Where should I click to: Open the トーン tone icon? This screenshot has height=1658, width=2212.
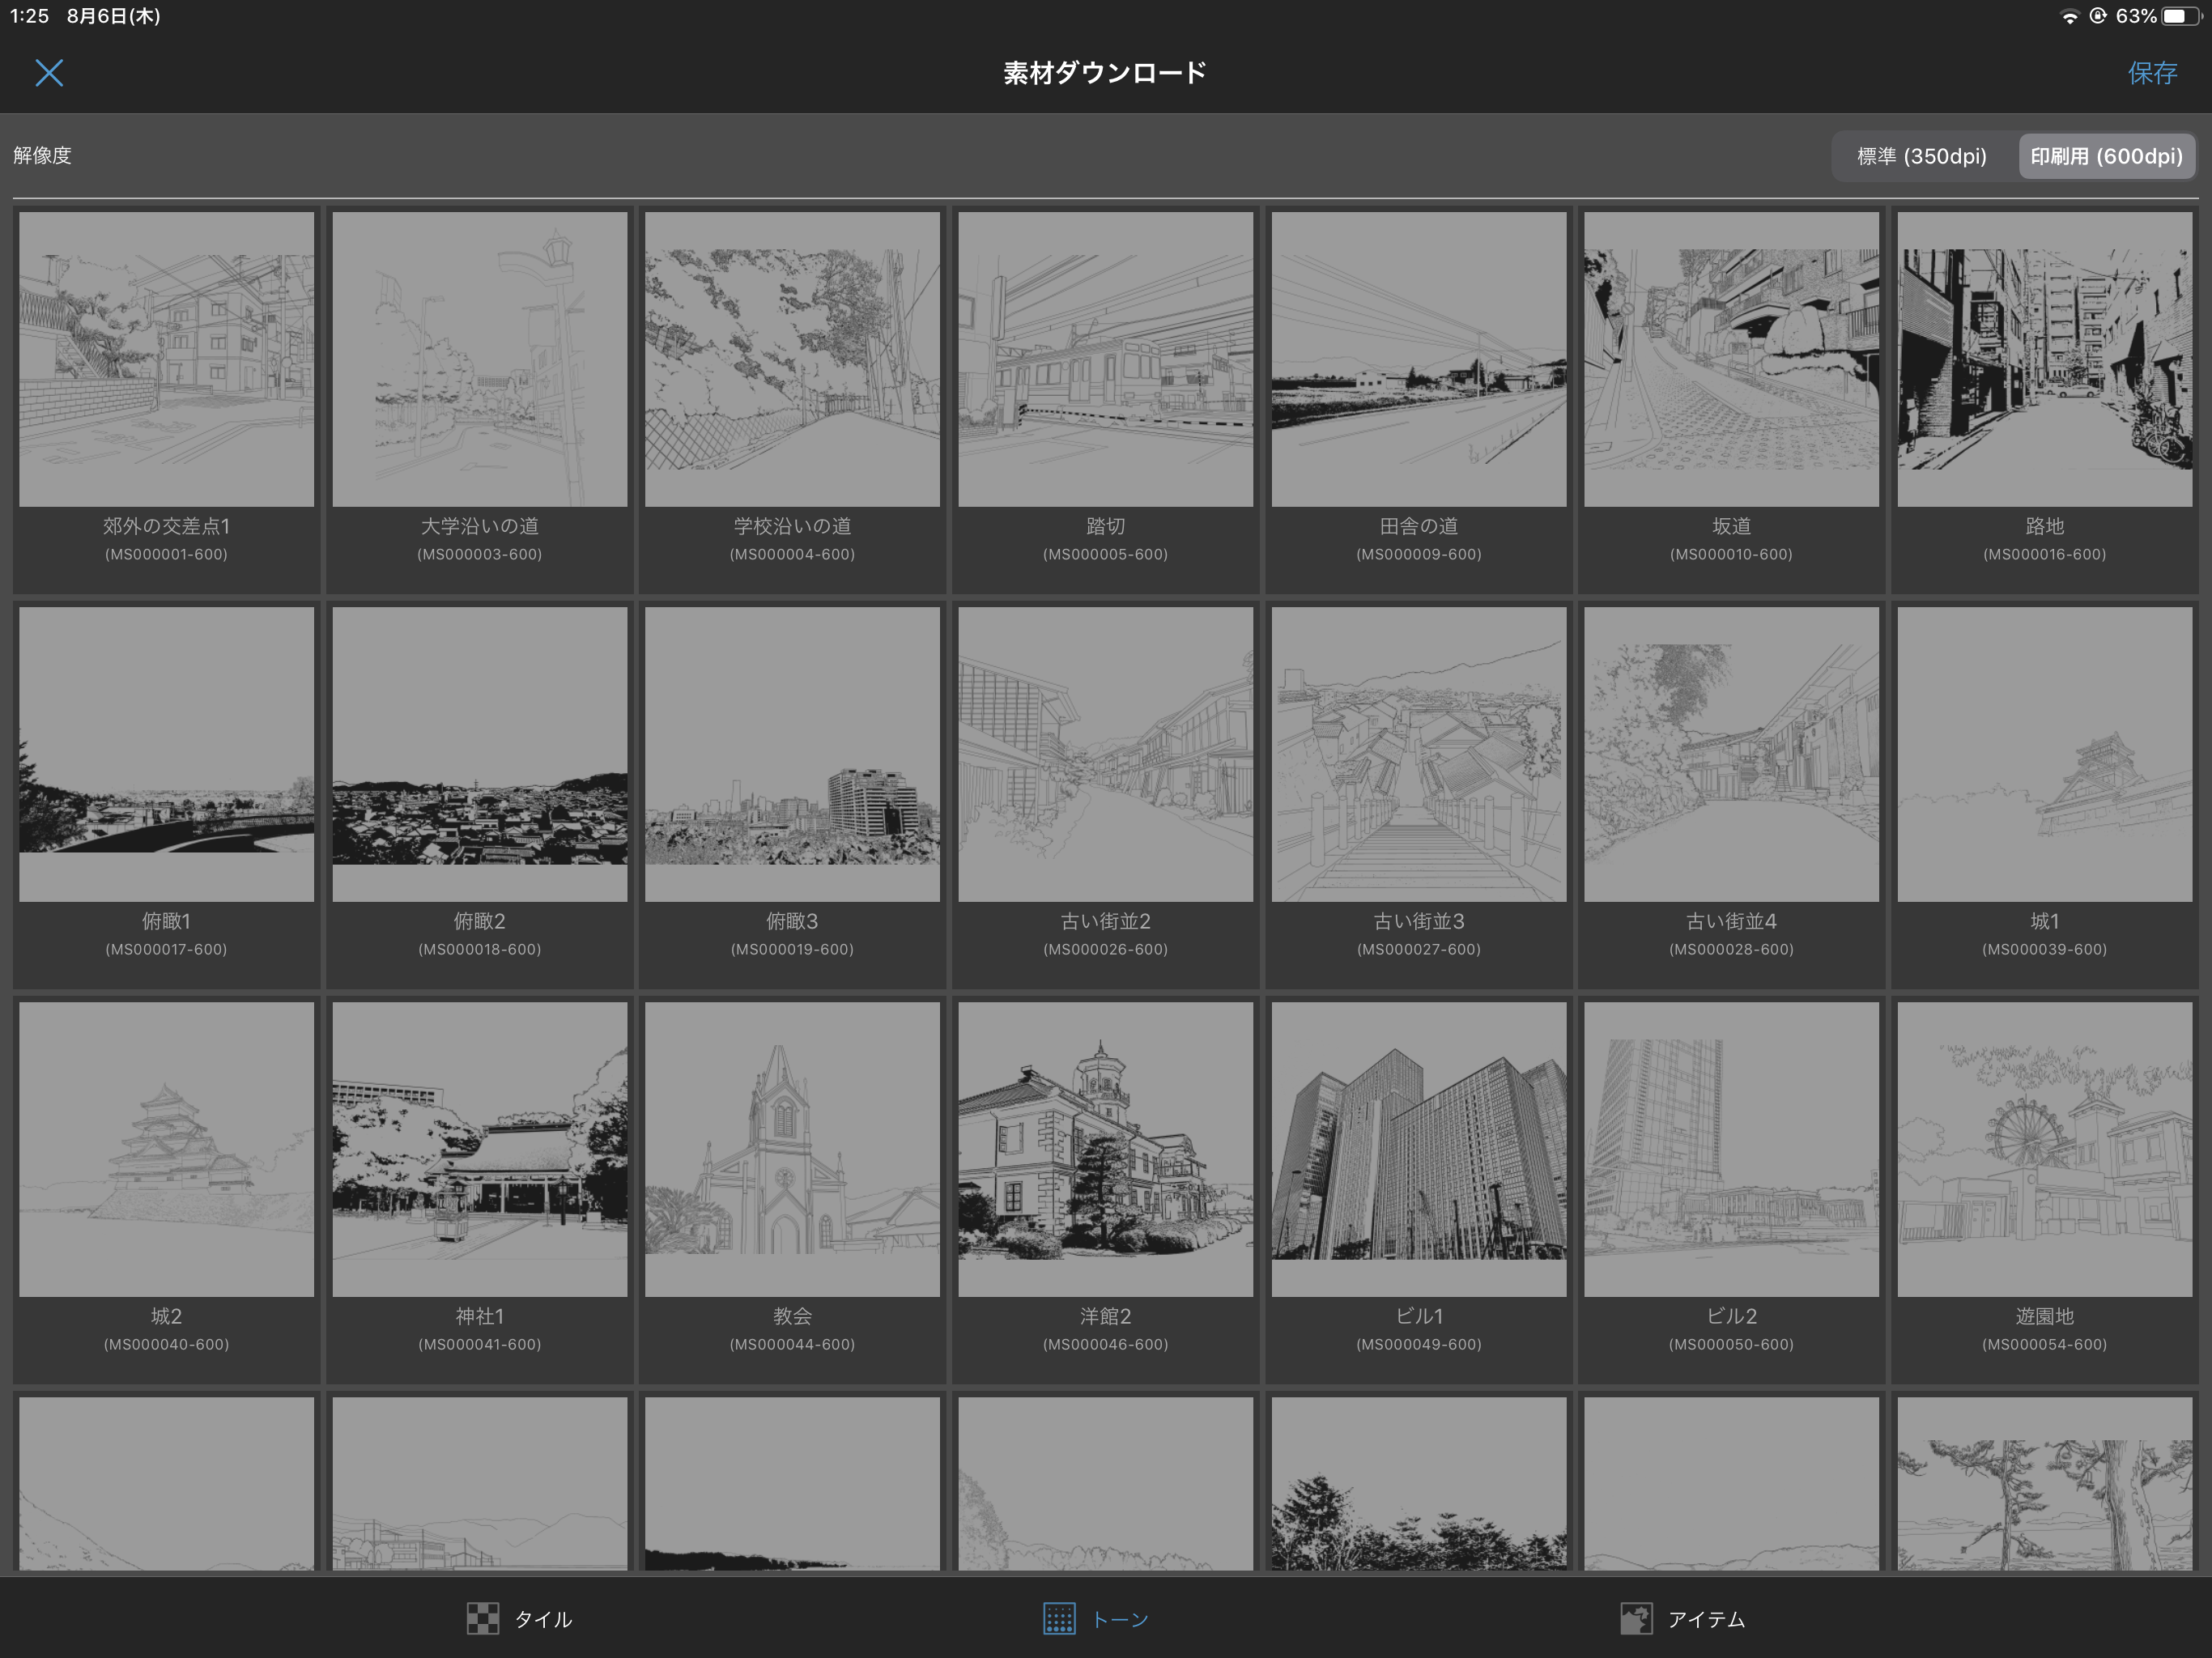[1059, 1619]
